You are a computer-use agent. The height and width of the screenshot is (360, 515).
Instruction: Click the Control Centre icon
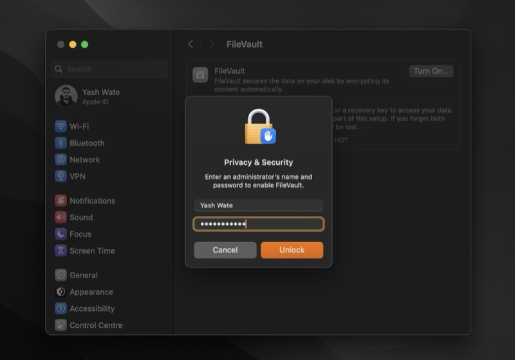pos(61,325)
